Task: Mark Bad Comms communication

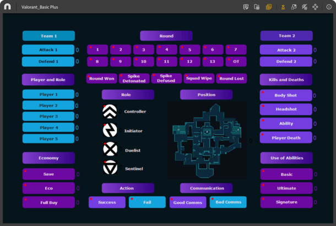Action: click(x=228, y=202)
